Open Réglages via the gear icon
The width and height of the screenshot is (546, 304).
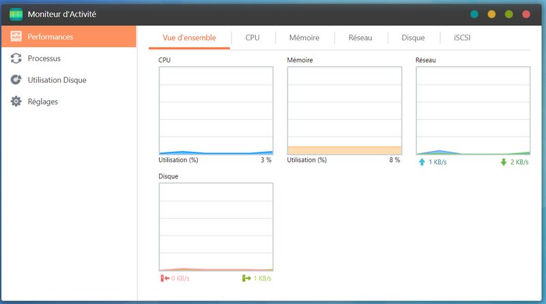[16, 102]
